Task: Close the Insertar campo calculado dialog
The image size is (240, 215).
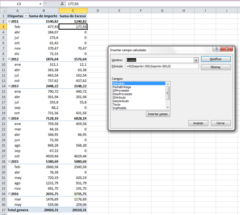Action: click(227, 50)
